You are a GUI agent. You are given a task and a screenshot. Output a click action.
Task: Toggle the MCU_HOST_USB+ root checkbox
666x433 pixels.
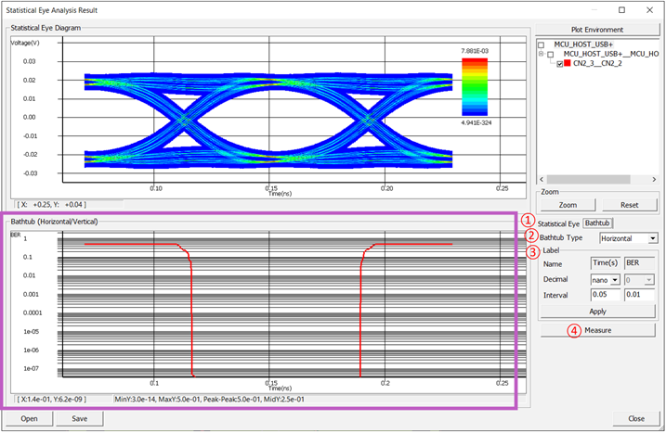542,45
